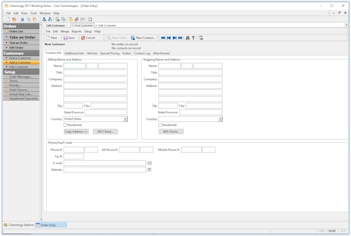Image resolution: width=351 pixels, height=236 pixels.
Task: Jump to the last record arrow
Action: click(x=180, y=38)
